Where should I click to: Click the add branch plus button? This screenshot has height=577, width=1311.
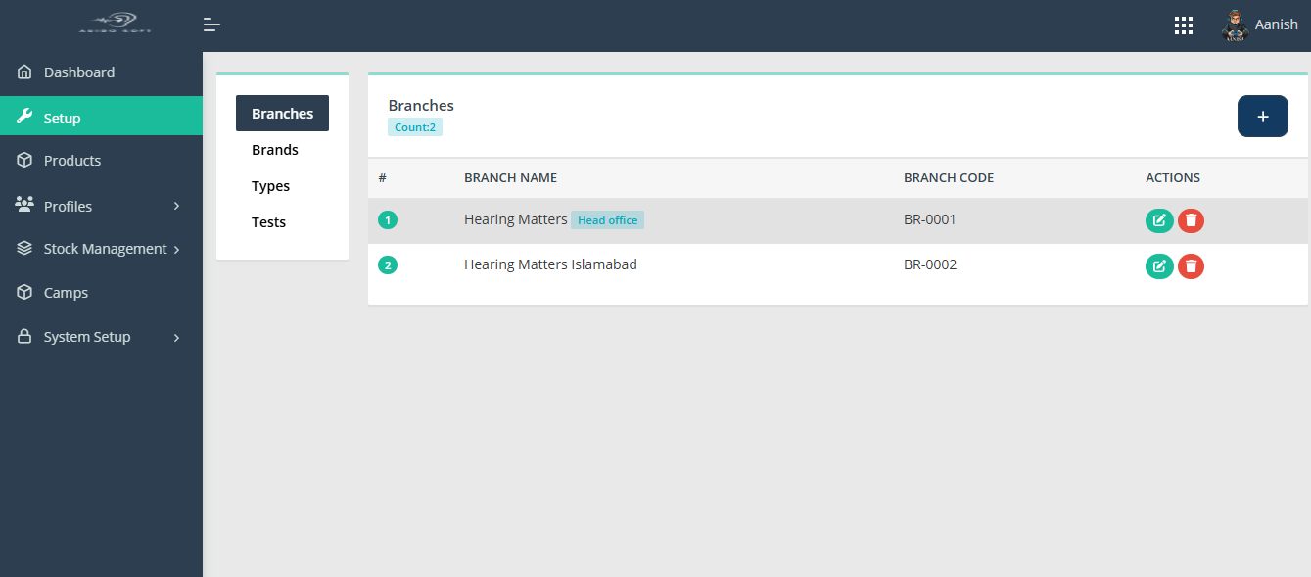tap(1262, 116)
